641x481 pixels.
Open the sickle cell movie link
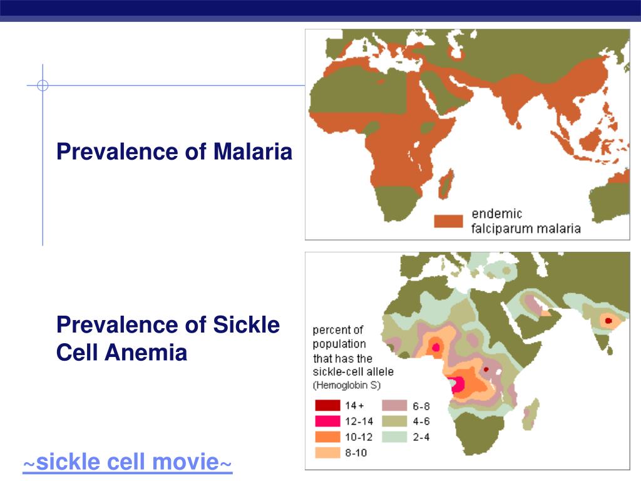[128, 462]
